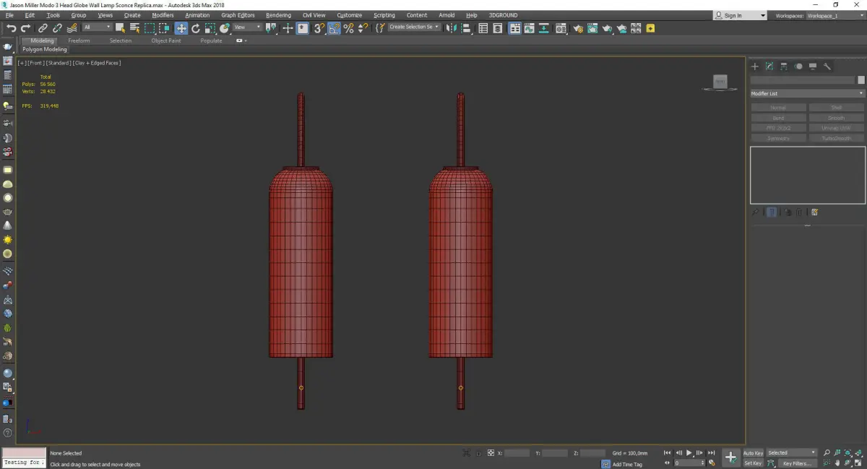Open the reference coordinate 'View' dropdown

pyautogui.click(x=247, y=27)
